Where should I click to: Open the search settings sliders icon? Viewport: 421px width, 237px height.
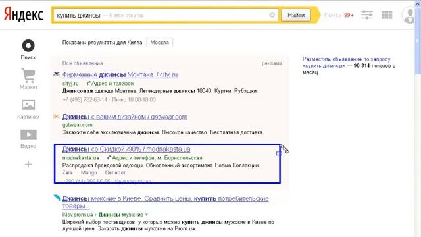[x=367, y=14]
